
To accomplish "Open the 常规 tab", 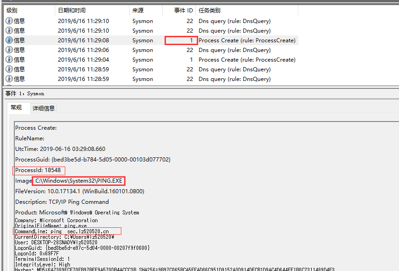I will click(16, 108).
